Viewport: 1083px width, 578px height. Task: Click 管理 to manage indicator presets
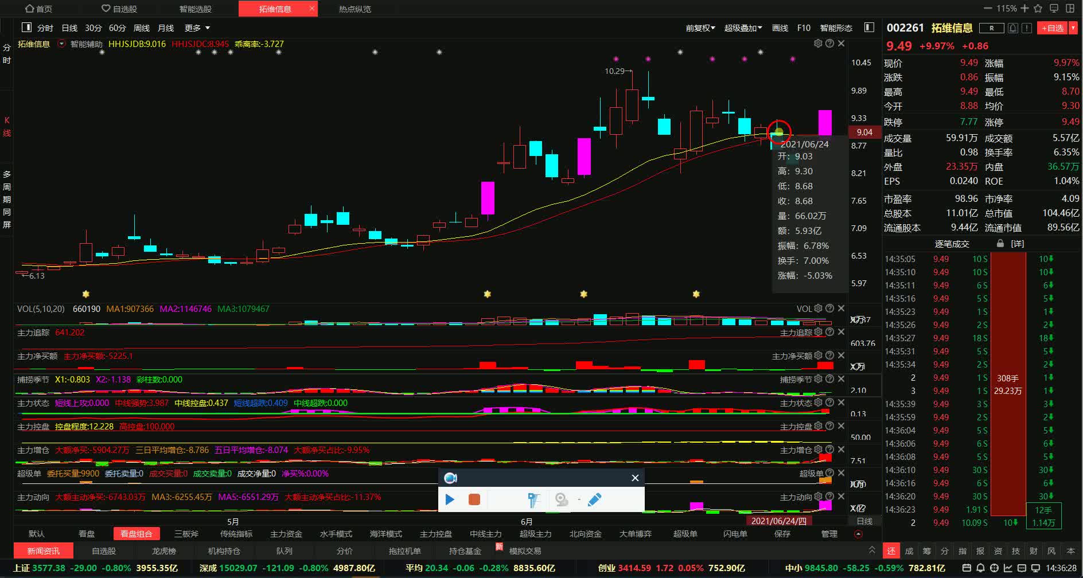[x=829, y=534]
